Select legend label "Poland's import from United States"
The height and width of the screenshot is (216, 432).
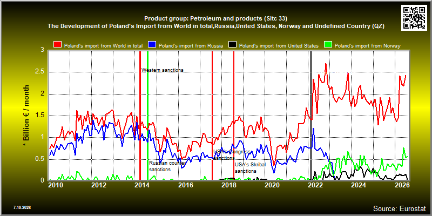tap(279, 46)
